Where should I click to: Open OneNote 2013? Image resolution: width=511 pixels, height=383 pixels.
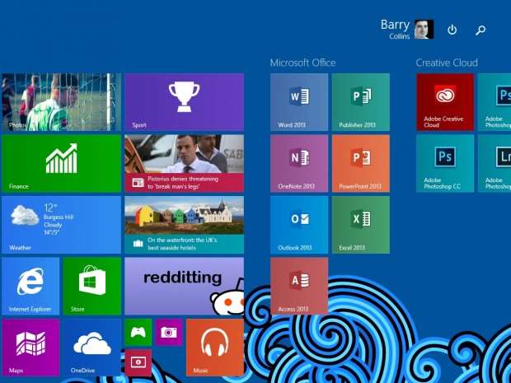pyautogui.click(x=299, y=163)
